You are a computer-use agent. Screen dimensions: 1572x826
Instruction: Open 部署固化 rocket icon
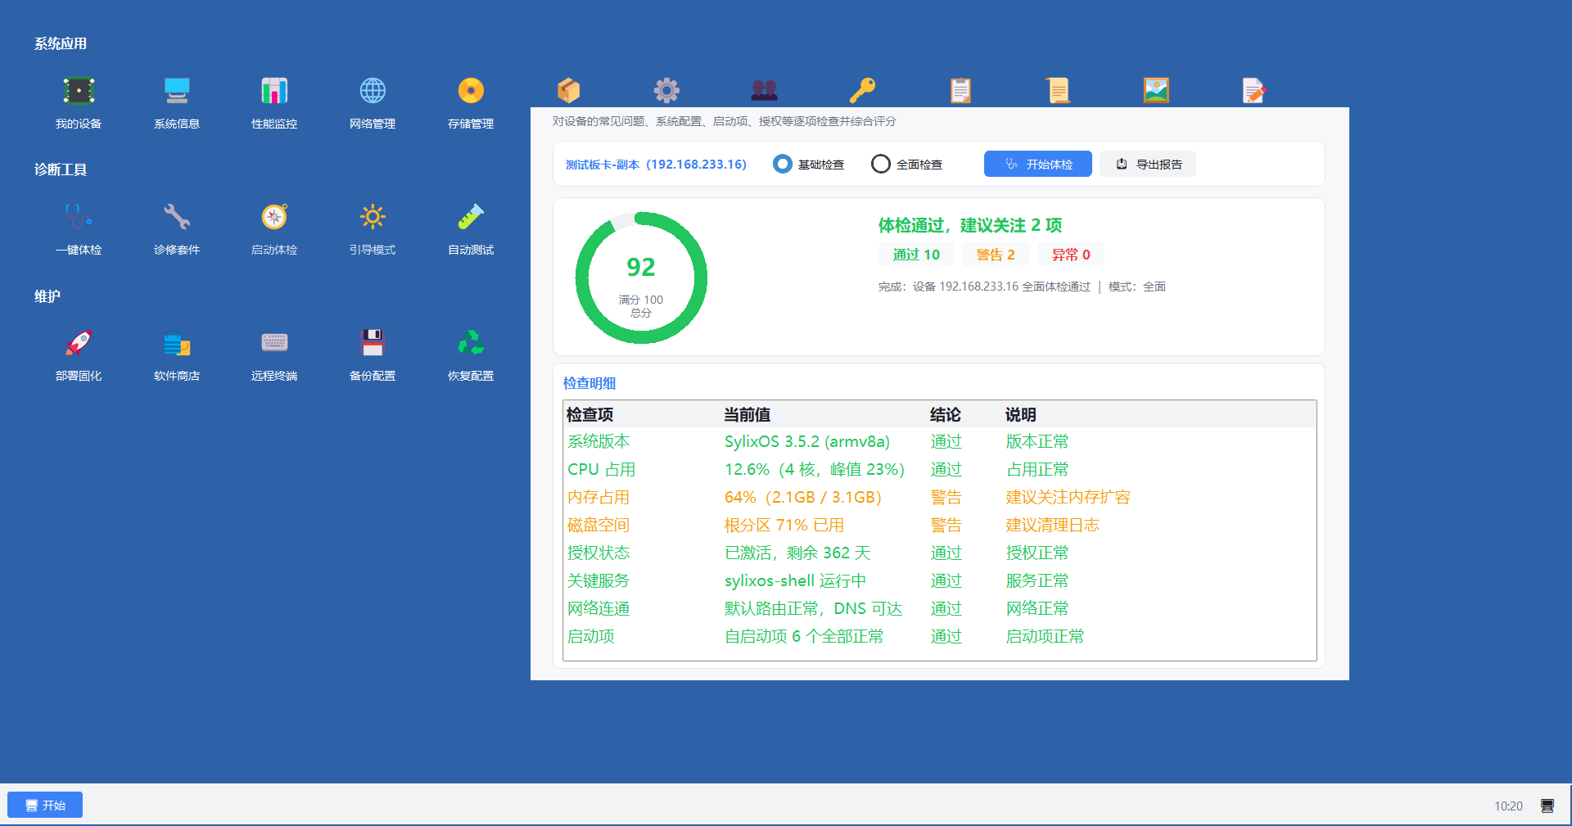coord(79,343)
